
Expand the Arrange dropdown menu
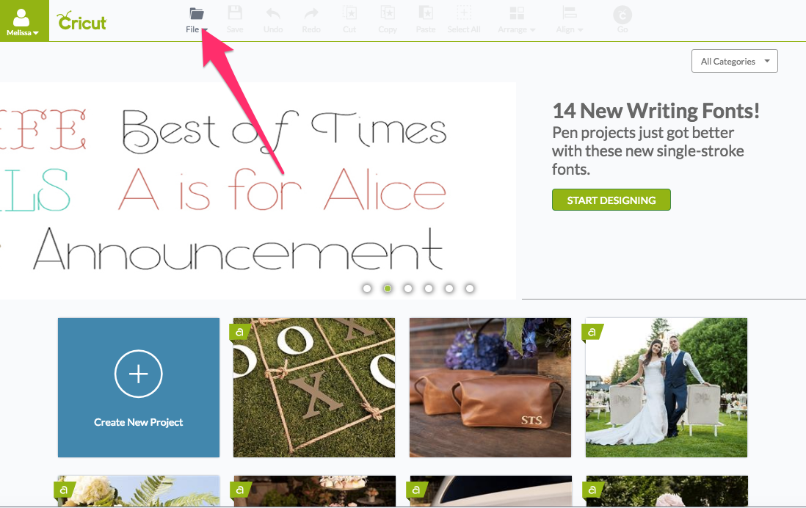[x=517, y=21]
